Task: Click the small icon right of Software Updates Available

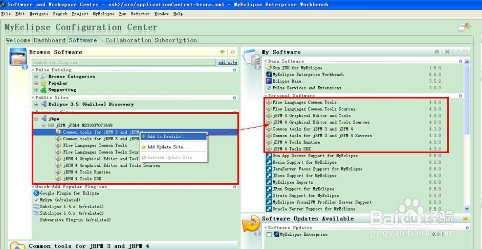Action: pos(466,219)
